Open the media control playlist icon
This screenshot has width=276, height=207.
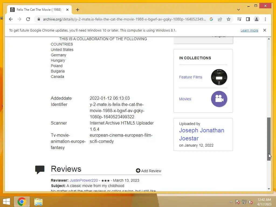click(x=239, y=19)
